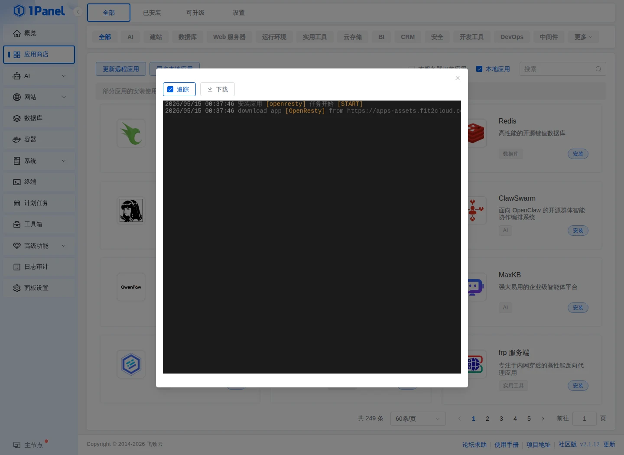
Task: Filter by the Web 服务器 category
Action: [229, 37]
